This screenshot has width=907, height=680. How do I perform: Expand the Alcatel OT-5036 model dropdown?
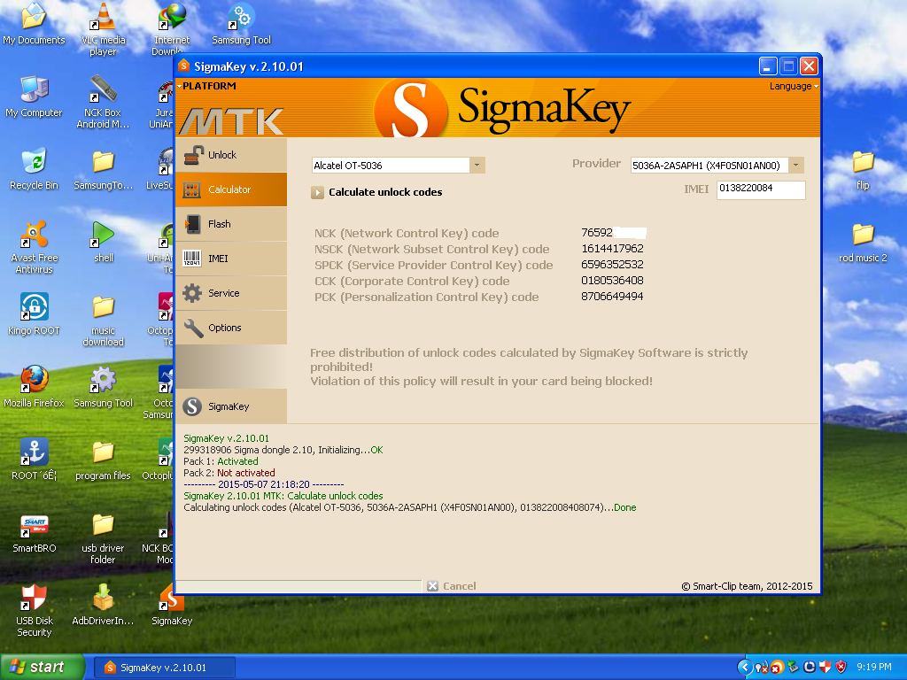(477, 166)
